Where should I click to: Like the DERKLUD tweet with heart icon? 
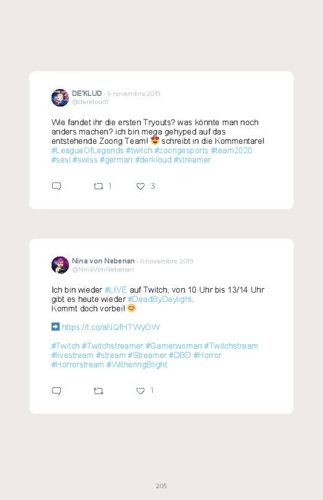(x=140, y=186)
